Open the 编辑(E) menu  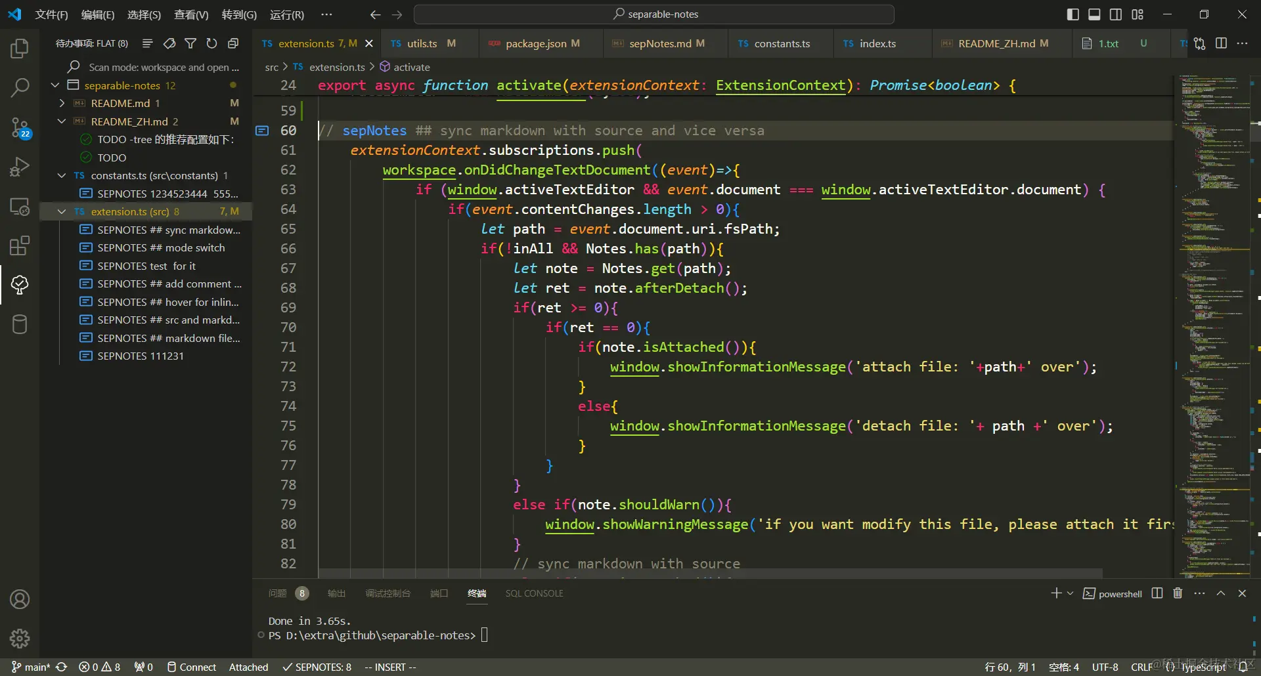pos(98,14)
